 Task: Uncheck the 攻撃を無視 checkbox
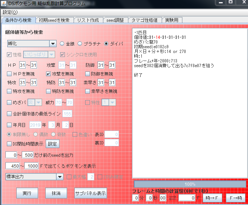pos(48,74)
